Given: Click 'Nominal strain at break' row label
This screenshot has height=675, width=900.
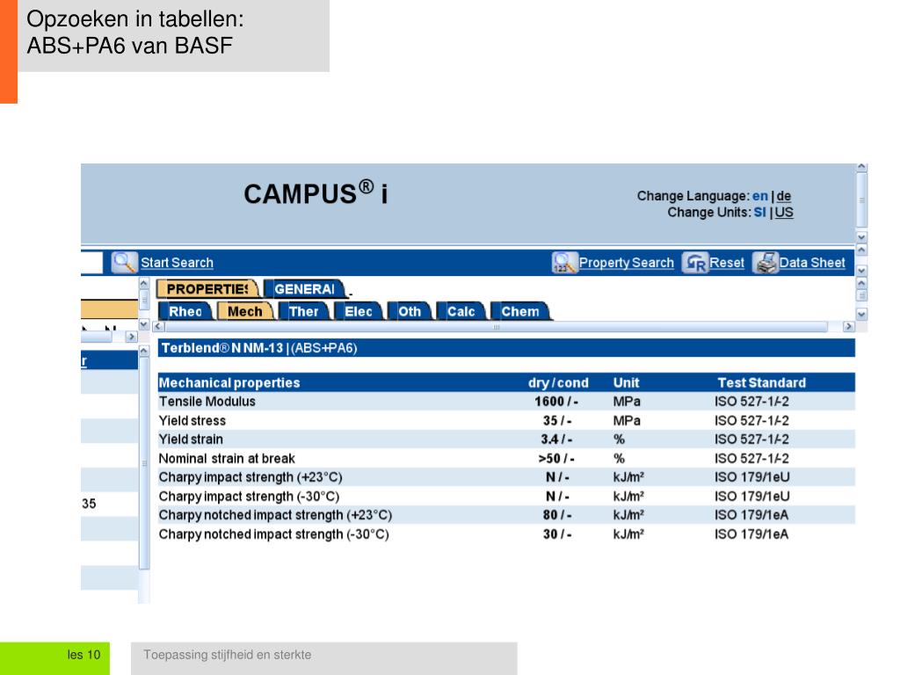Looking at the screenshot, I should [227, 458].
